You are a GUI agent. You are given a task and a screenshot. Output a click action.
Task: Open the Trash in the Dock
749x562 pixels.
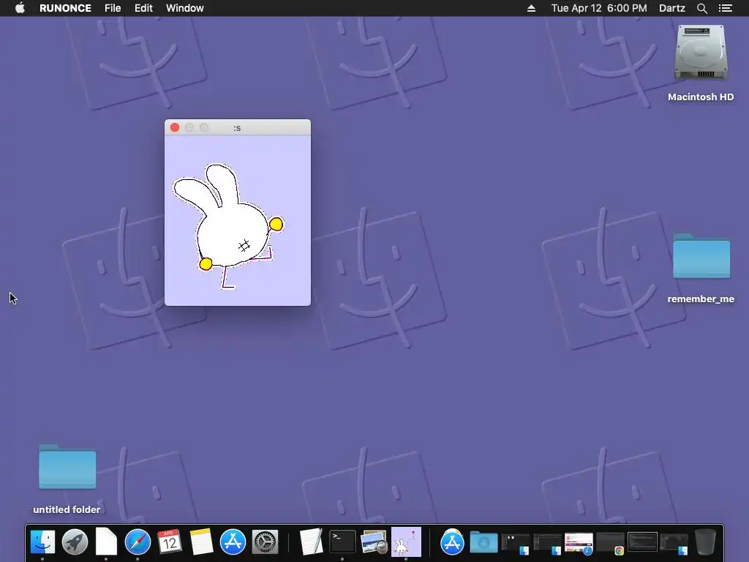tap(705, 542)
